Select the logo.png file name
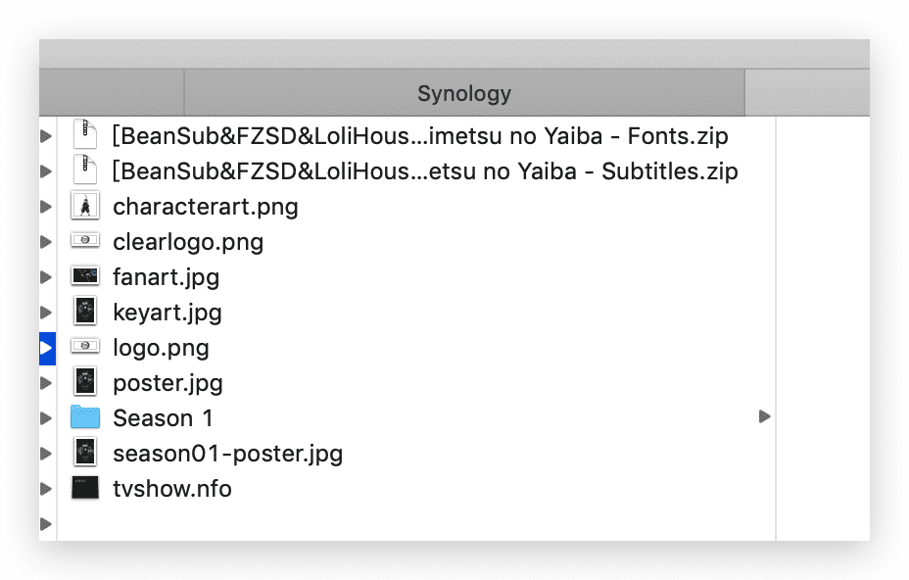 tap(162, 348)
